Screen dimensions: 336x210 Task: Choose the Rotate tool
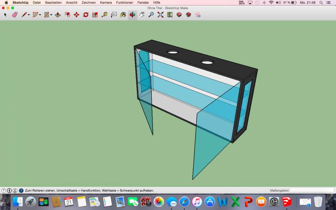[x=86, y=15]
